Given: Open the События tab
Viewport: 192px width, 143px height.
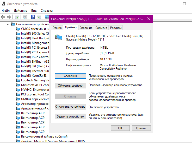Looking at the screenshot, I should click(x=101, y=28).
